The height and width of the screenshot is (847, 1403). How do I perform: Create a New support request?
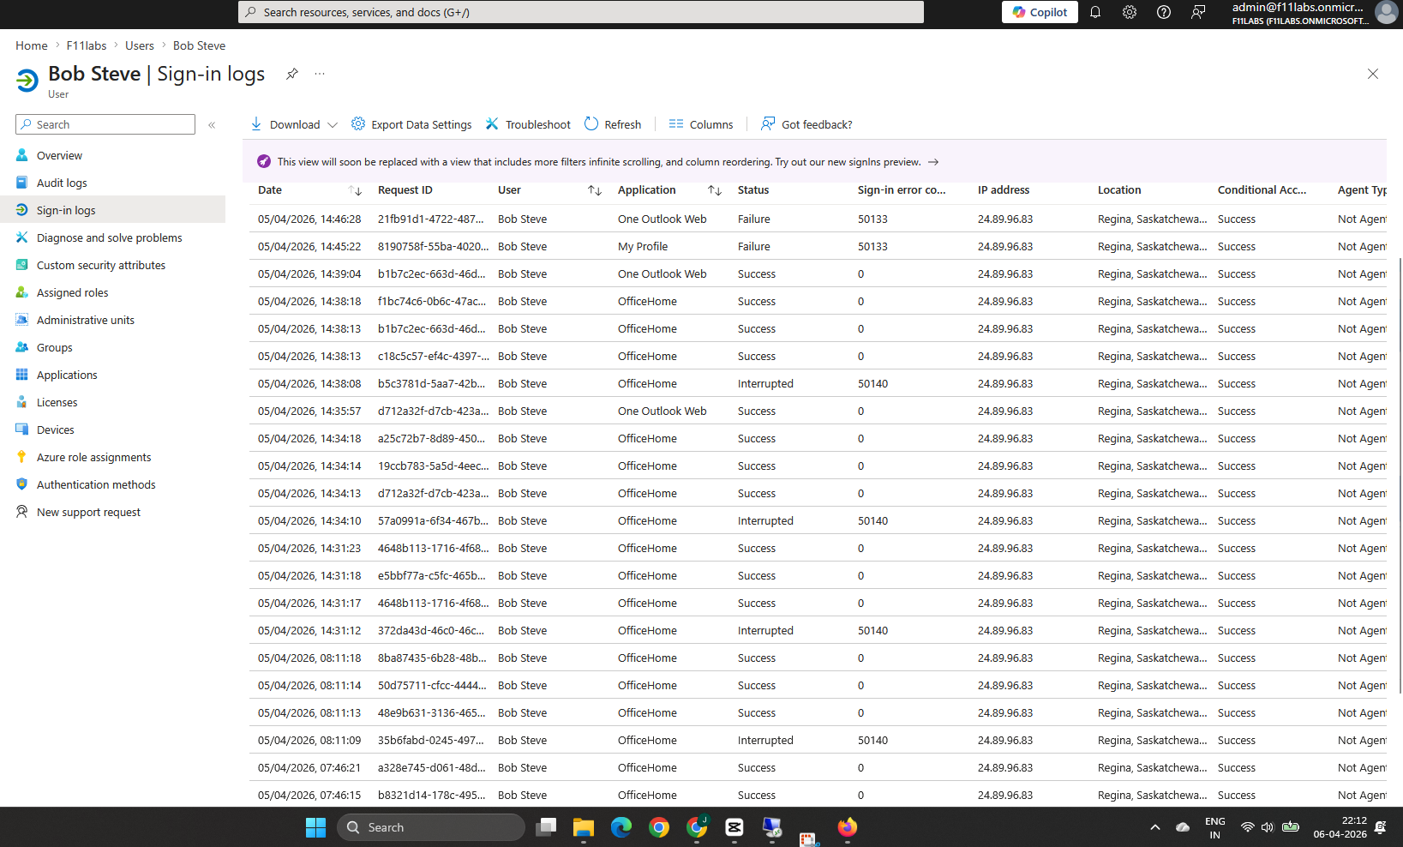(88, 512)
